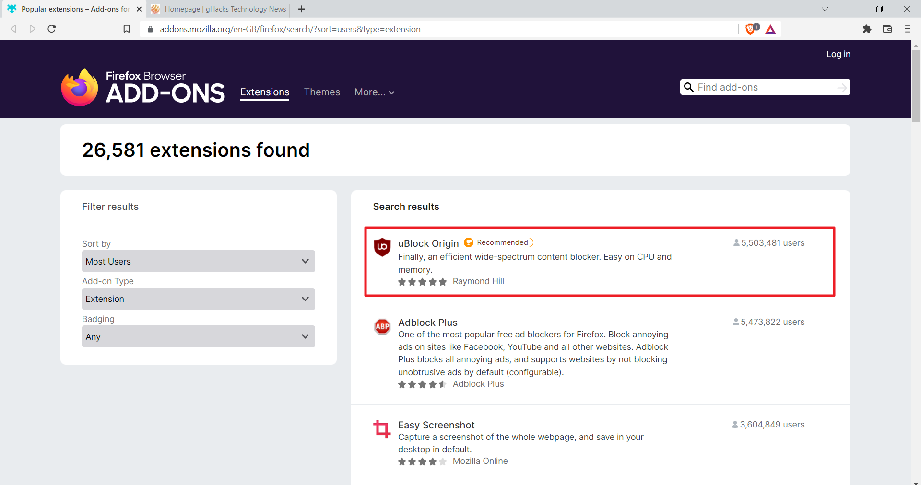Click the 26,581 extensions found heading

tap(196, 150)
